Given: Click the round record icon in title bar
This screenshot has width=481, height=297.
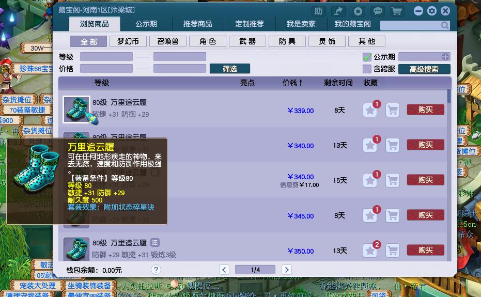Looking at the screenshot, I should click(358, 11).
